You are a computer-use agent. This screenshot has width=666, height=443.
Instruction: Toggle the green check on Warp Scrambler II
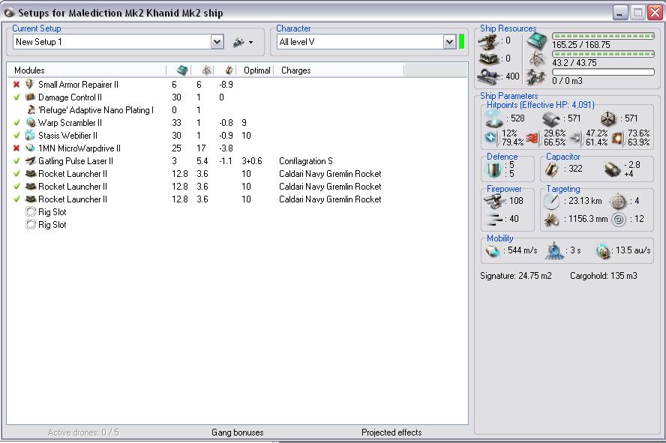point(16,123)
